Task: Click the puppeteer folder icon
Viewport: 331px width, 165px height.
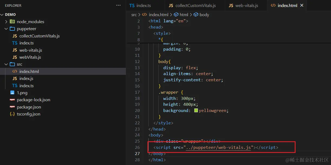Action: pos(12,29)
